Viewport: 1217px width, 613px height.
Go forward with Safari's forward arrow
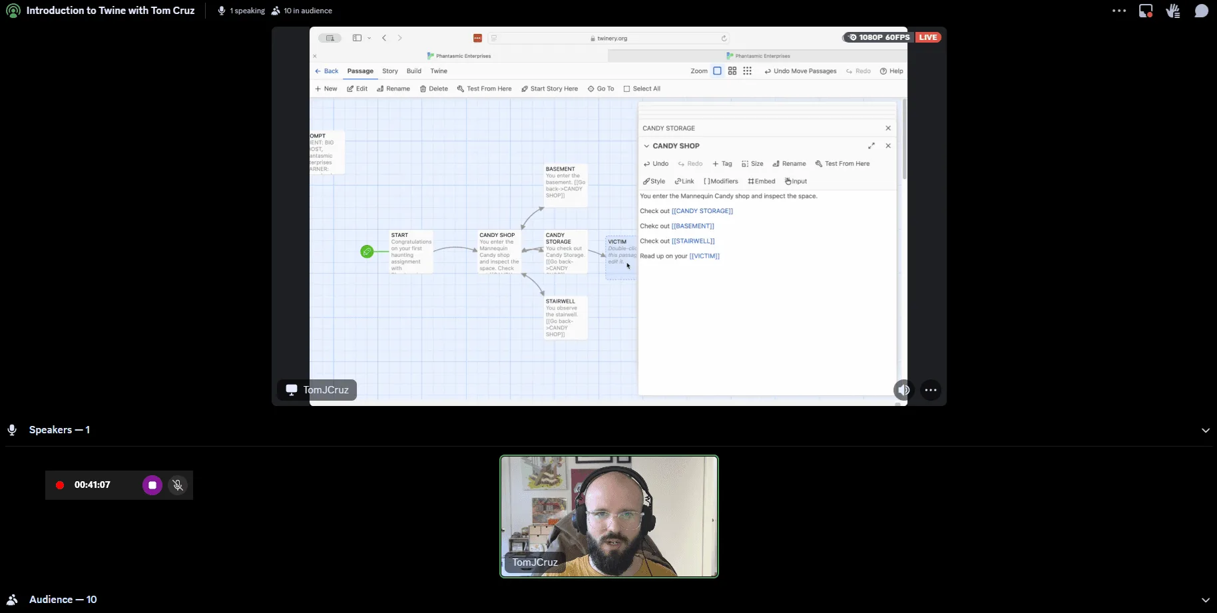pos(399,38)
